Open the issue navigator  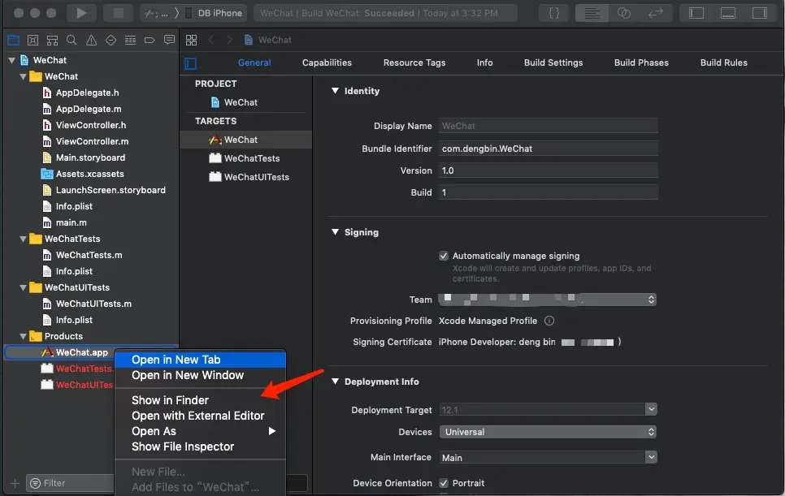click(91, 40)
